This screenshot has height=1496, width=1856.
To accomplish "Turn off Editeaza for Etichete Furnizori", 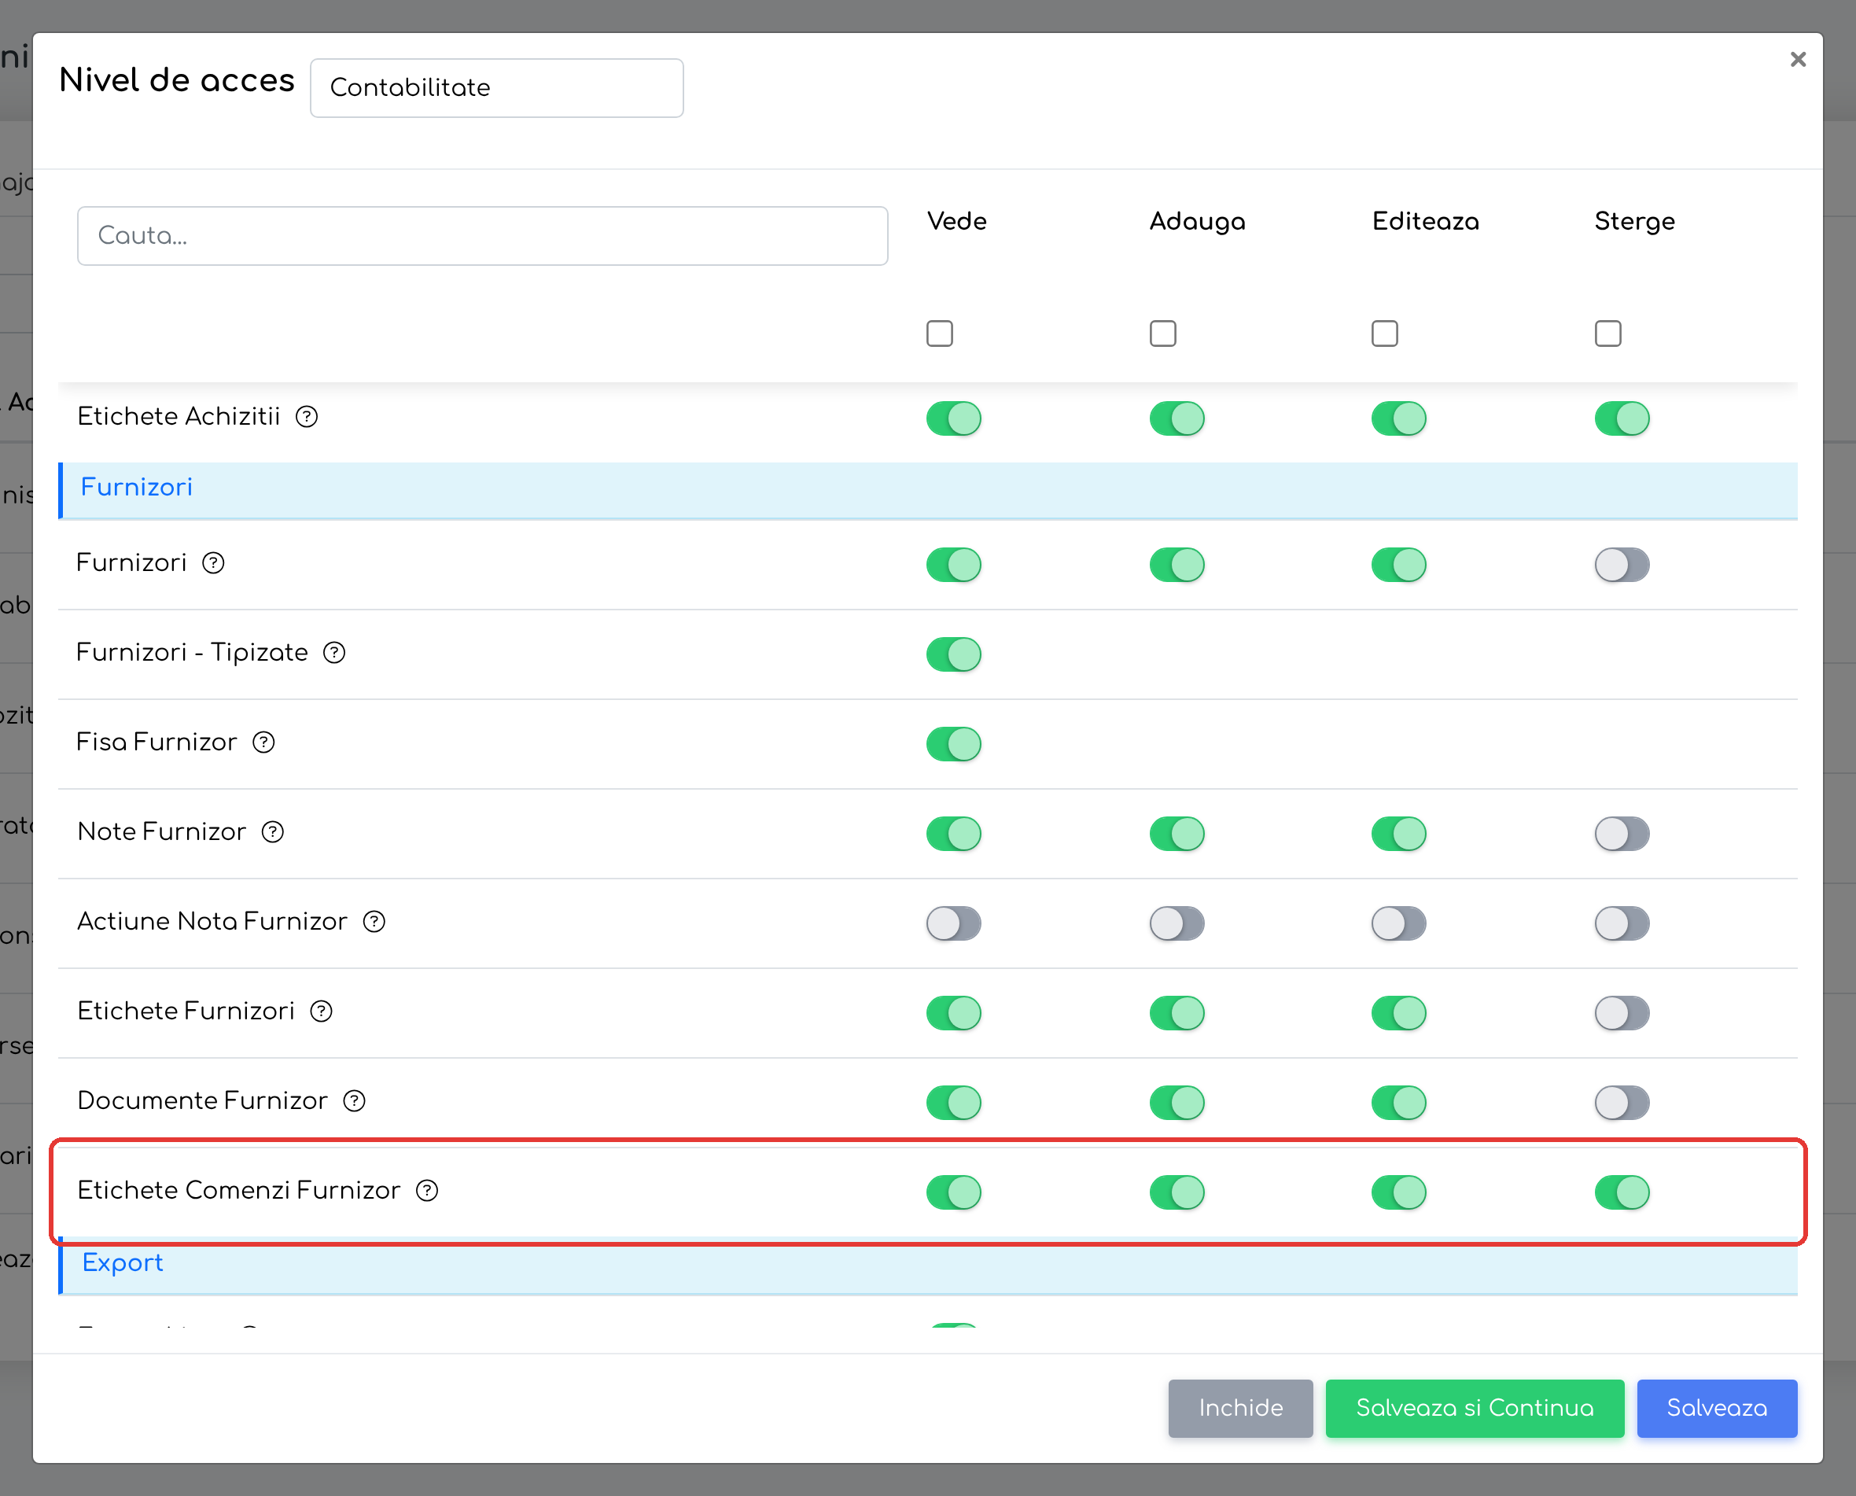I will click(x=1398, y=1013).
